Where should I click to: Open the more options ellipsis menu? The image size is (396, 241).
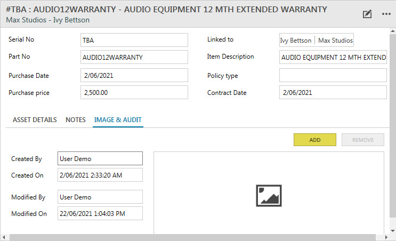click(386, 14)
